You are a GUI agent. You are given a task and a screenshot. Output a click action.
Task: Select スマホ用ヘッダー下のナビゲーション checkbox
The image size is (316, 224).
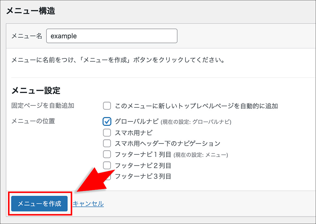pyautogui.click(x=107, y=143)
